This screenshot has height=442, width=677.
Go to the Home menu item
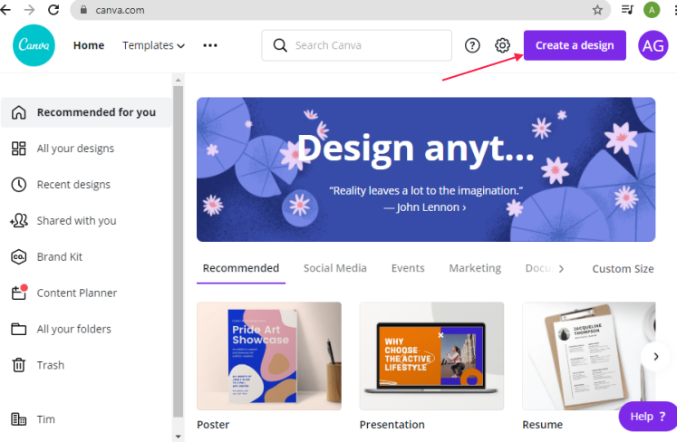pos(89,45)
